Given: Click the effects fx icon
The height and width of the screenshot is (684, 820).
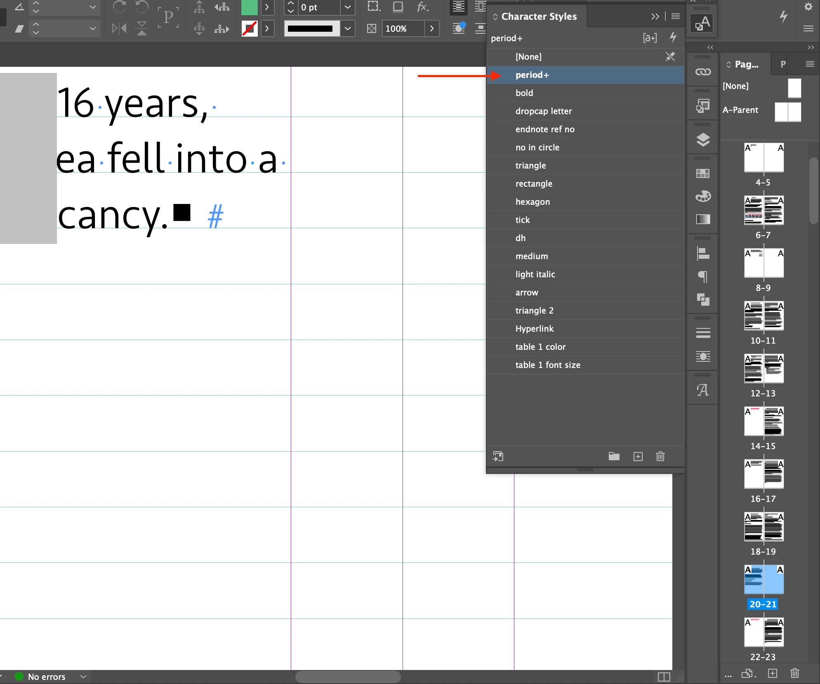Looking at the screenshot, I should coord(422,7).
